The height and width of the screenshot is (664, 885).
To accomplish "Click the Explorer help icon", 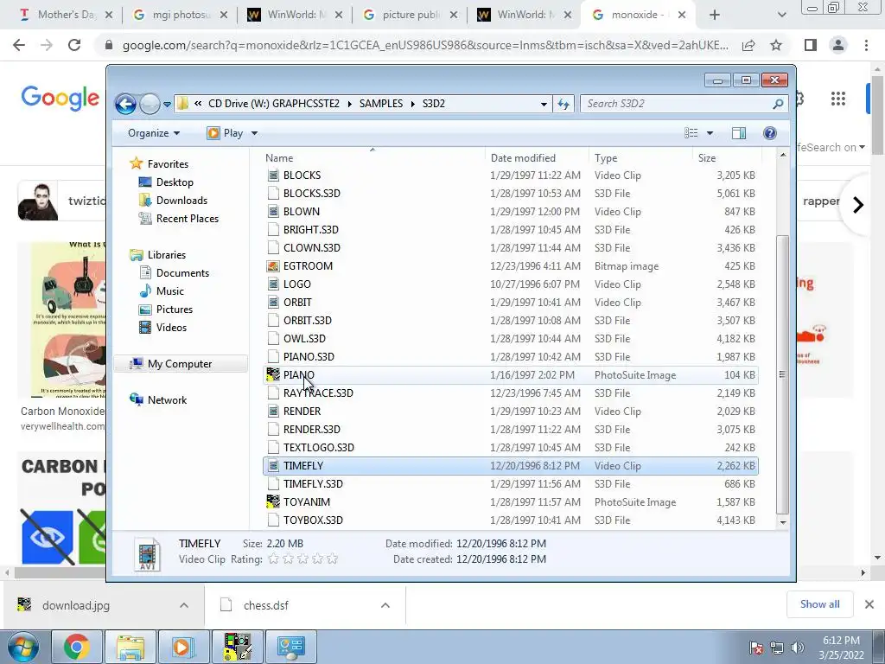I will pos(769,132).
